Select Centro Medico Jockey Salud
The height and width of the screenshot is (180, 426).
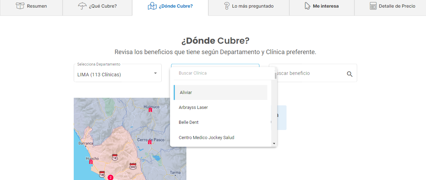point(220,138)
